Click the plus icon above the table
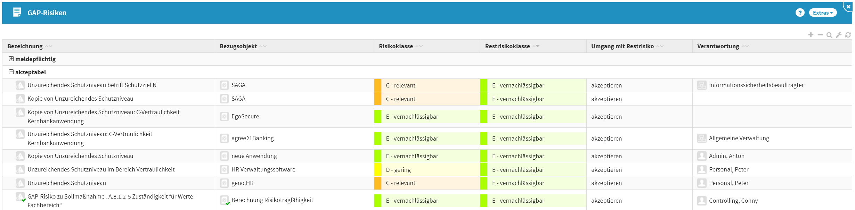This screenshot has width=855, height=210. 811,35
